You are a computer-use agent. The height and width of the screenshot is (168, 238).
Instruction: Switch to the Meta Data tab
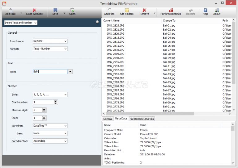pyautogui.click(x=121, y=119)
